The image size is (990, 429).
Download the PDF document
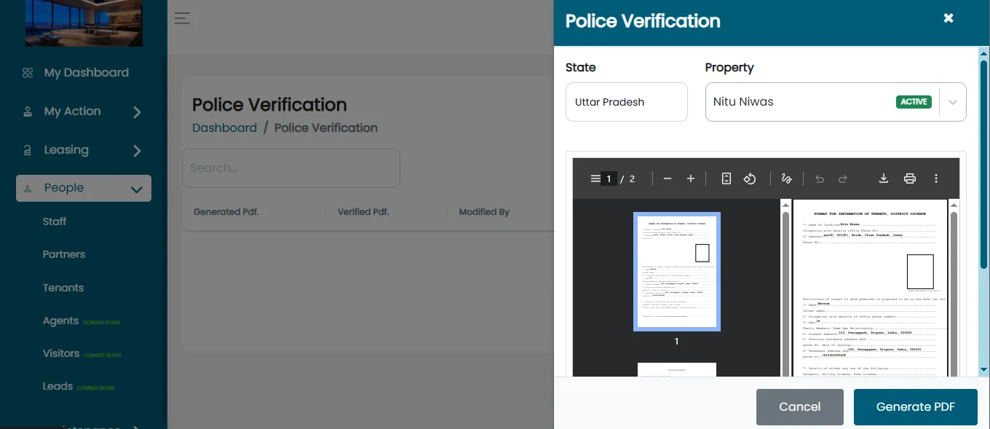point(884,178)
